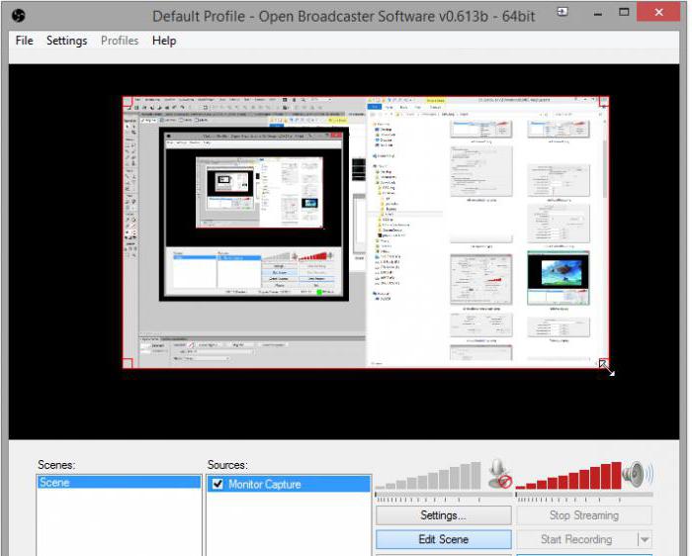Click the OBS logo in title bar
This screenshot has width=692, height=556.
coord(19,16)
